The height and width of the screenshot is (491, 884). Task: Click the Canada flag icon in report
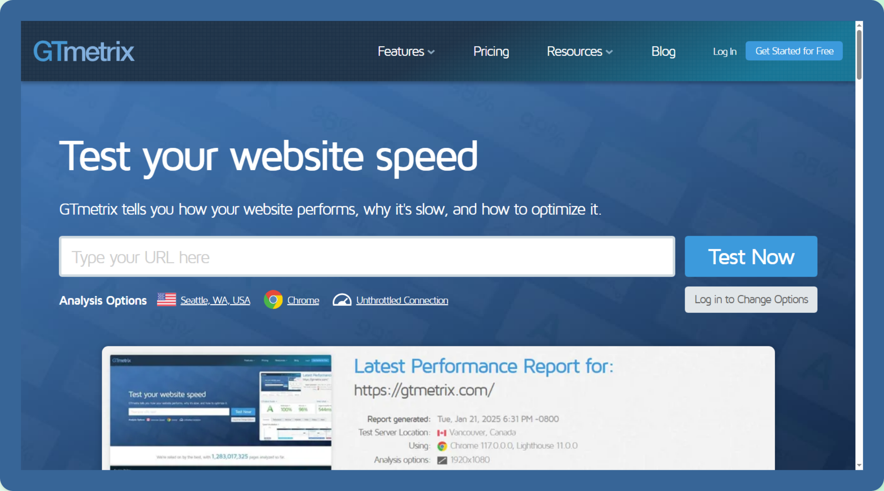[442, 433]
